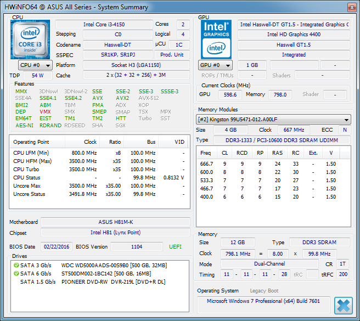
Task: Click the 600.0 frequency memory timing row
Action: [273, 172]
